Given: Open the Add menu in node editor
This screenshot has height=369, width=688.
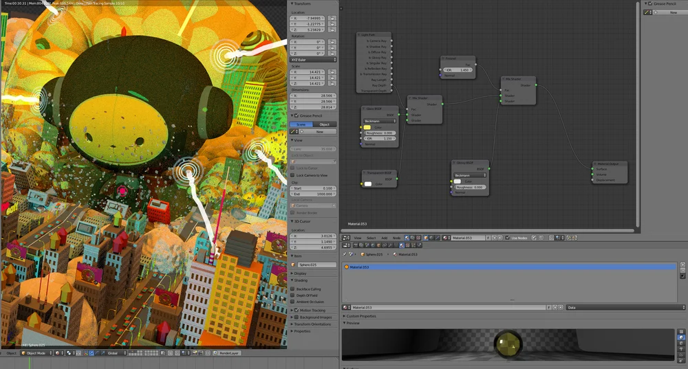Looking at the screenshot, I should [x=384, y=238].
